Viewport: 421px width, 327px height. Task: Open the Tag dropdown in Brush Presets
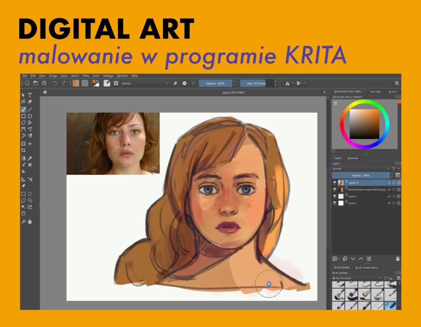(389, 278)
